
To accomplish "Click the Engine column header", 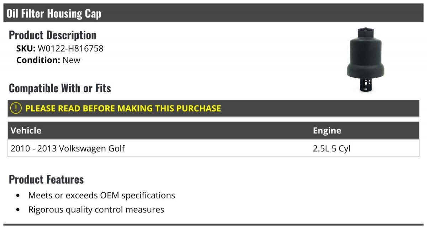I will pos(327,131).
